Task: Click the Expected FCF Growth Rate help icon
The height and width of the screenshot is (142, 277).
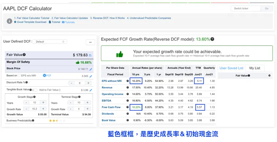Action: (212, 39)
